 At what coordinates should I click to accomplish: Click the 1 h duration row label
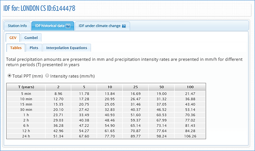click(26, 115)
